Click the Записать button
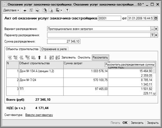The width and height of the screenshot is (162, 128). point(137,123)
